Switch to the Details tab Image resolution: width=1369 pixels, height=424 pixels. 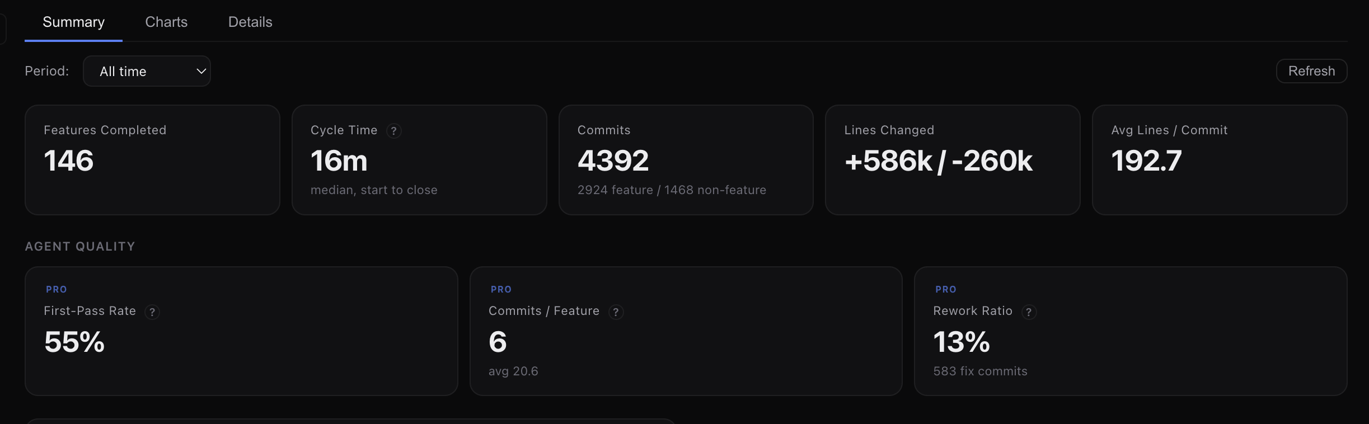pos(250,22)
